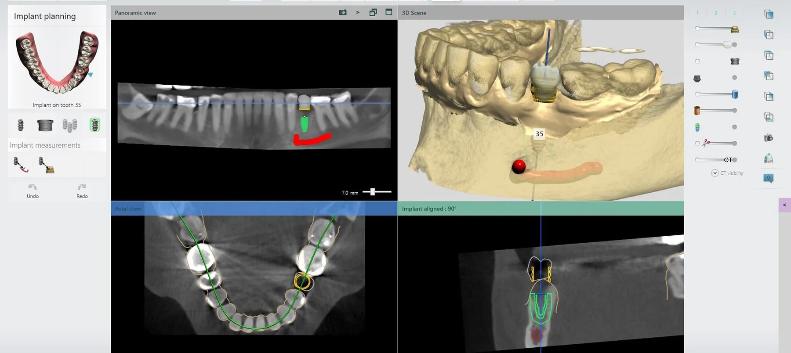This screenshot has height=353, width=791.
Task: Toggle the radio circle beside the scissors icon
Action: [697, 144]
